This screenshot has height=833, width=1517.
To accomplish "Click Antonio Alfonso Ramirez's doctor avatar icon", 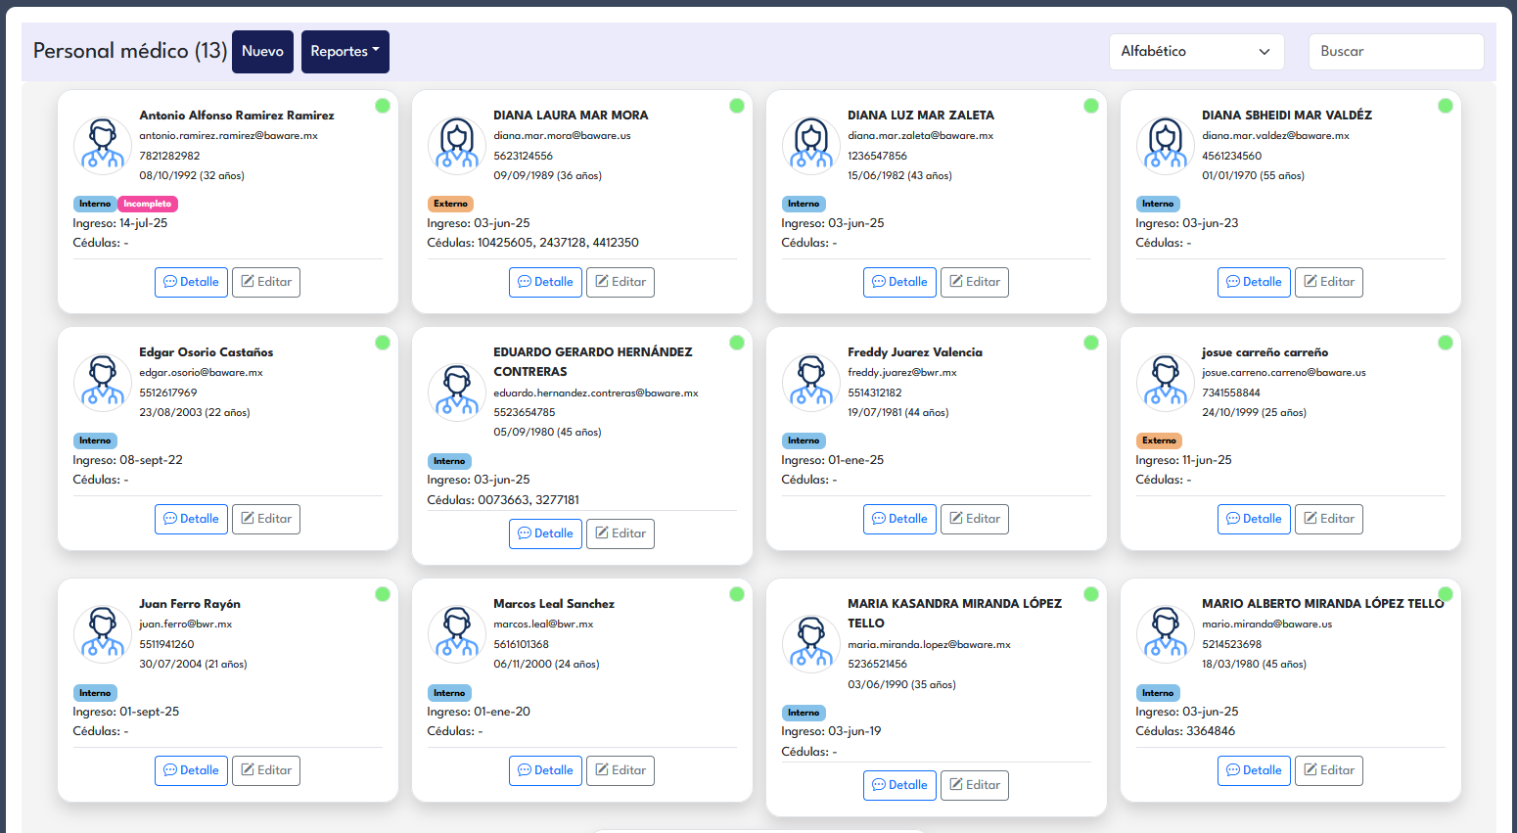I will [x=103, y=146].
